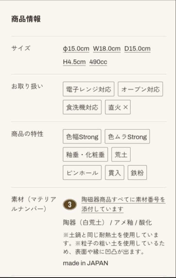Open the 陶磁器商品すべてに素材番号を添付しています link
The image size is (176, 278).
(123, 204)
